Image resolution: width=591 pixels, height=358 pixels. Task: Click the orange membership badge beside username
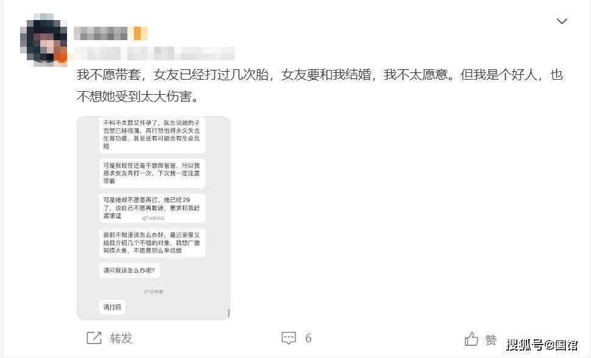coord(140,33)
